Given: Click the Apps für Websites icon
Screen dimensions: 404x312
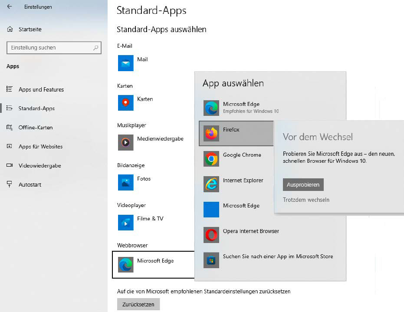Looking at the screenshot, I should [9, 146].
